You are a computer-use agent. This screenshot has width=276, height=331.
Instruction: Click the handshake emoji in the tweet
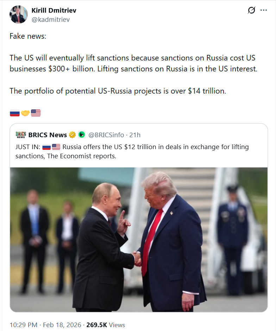tap(25, 113)
